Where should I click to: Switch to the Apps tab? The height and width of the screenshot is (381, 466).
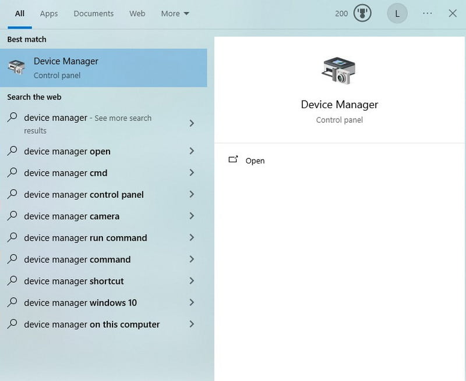pos(49,13)
